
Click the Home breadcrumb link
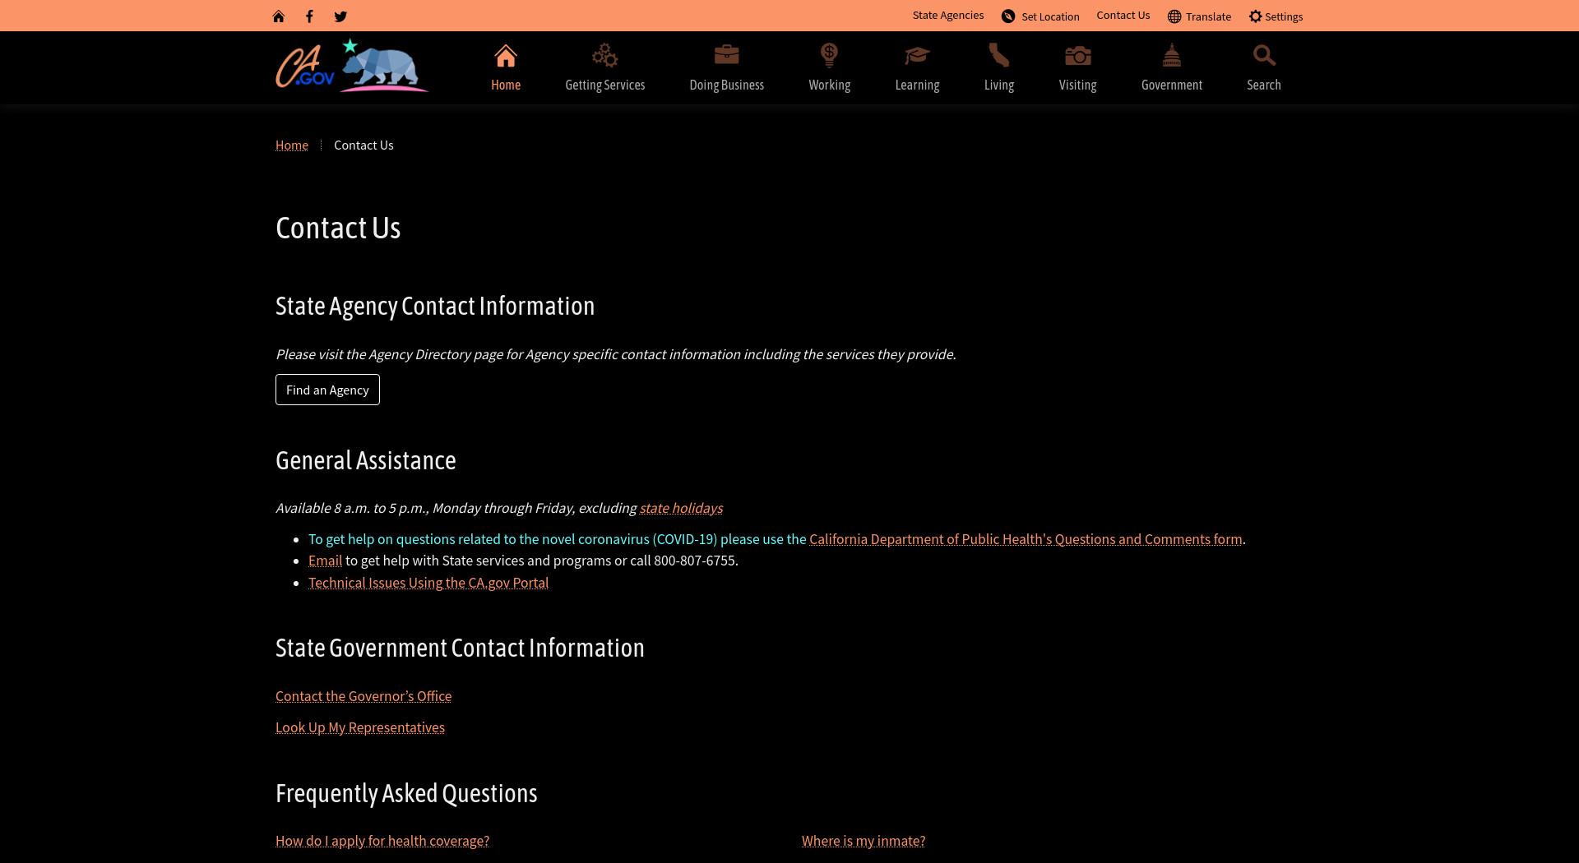(x=292, y=145)
